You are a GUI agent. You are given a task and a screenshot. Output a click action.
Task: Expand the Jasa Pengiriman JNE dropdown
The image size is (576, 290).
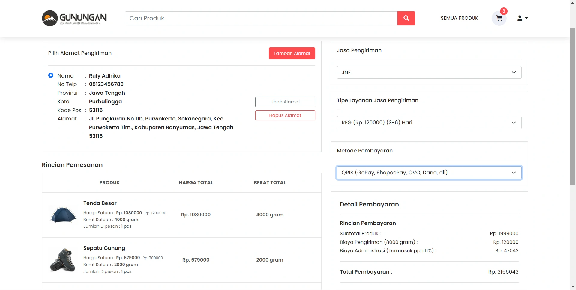pyautogui.click(x=429, y=72)
